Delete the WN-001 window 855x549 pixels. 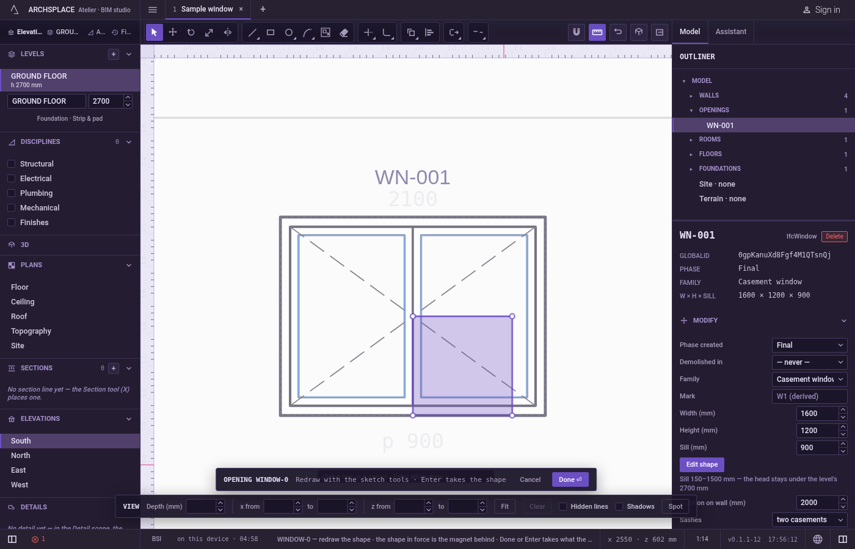pos(834,237)
